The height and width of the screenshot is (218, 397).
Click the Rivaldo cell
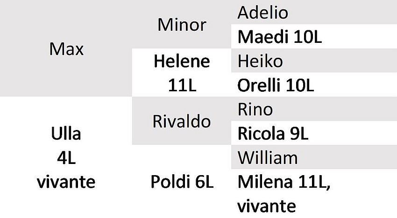(x=182, y=122)
